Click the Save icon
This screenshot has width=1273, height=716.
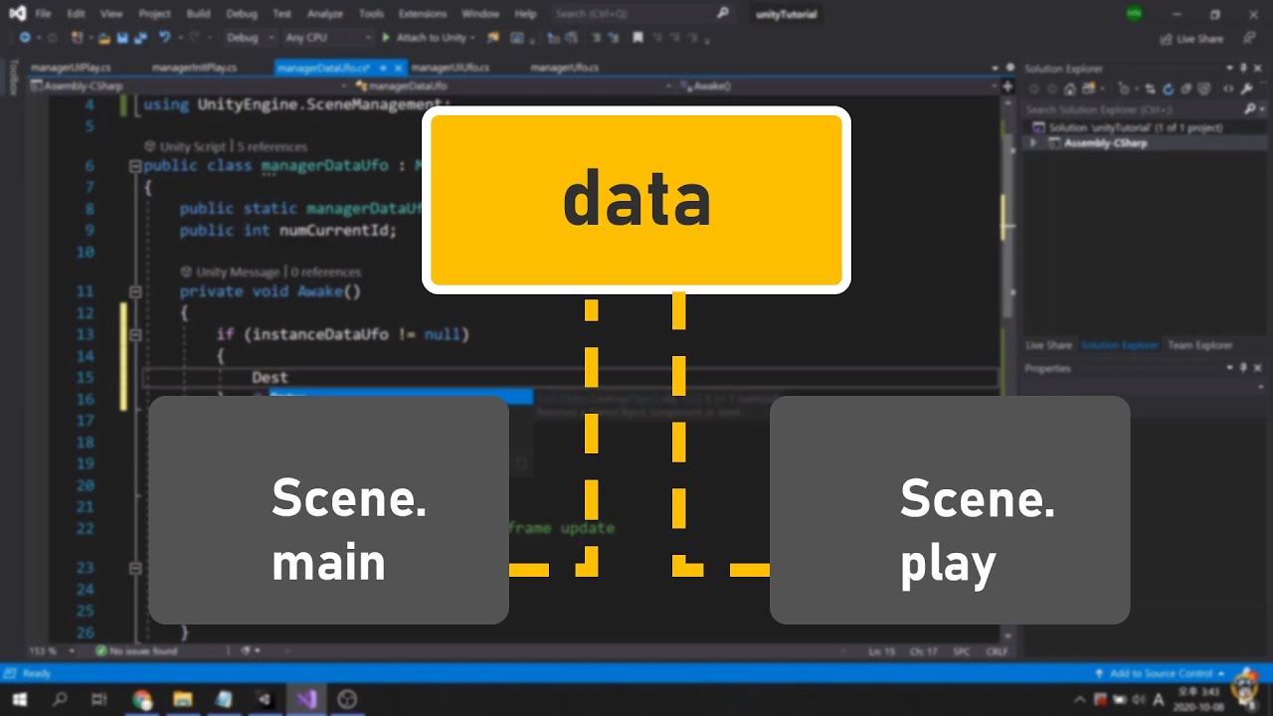click(x=122, y=38)
